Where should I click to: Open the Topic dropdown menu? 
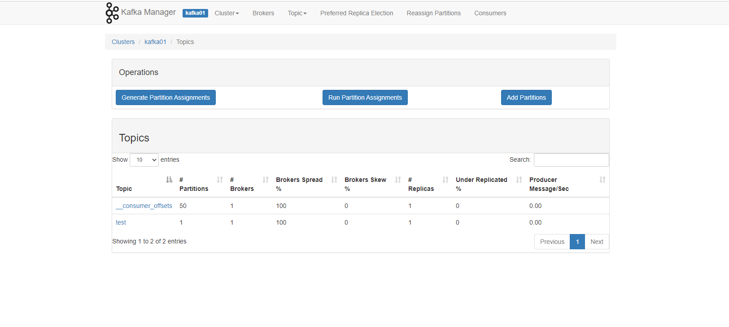(297, 13)
